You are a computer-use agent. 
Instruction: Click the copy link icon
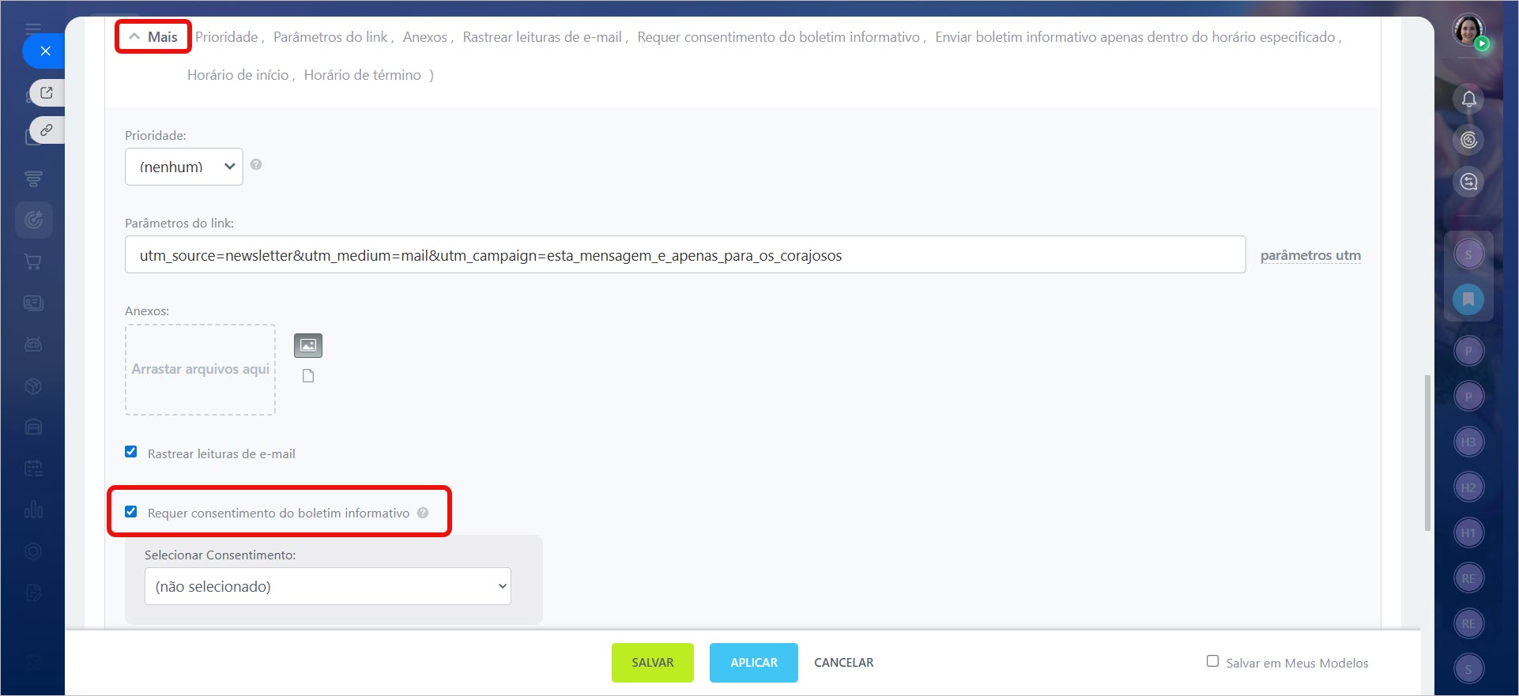point(47,130)
